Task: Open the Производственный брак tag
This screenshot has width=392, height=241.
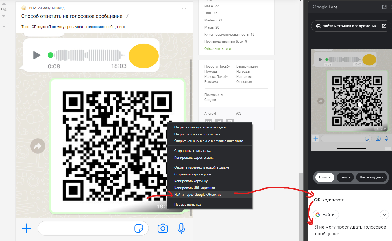Action: 223,42
